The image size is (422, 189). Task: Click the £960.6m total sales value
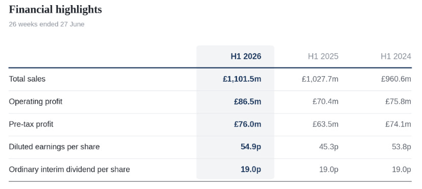pos(396,79)
